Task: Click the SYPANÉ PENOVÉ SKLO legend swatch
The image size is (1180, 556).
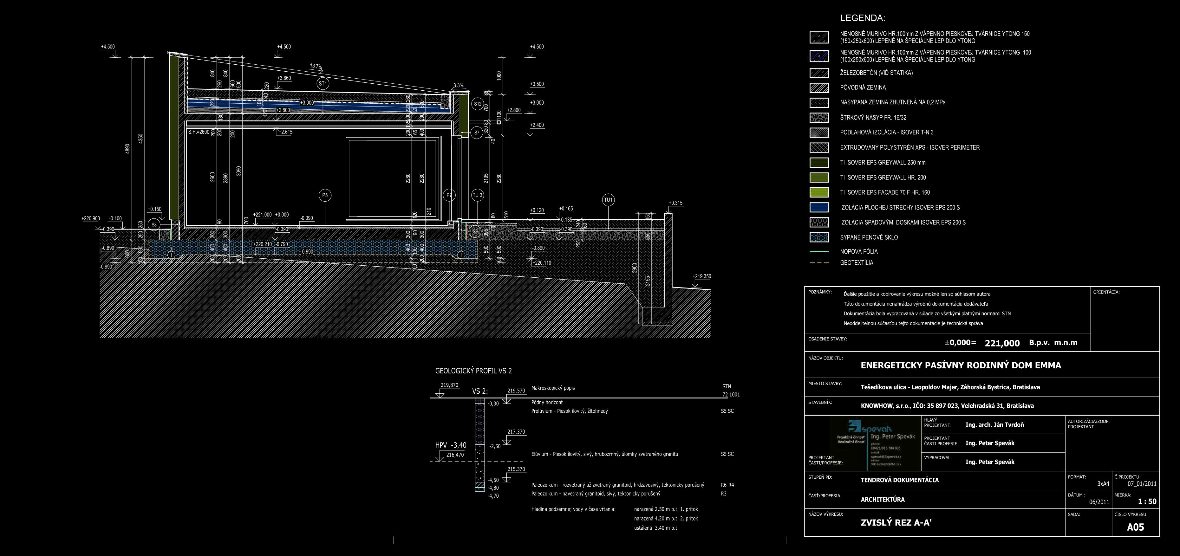Action: coord(819,237)
